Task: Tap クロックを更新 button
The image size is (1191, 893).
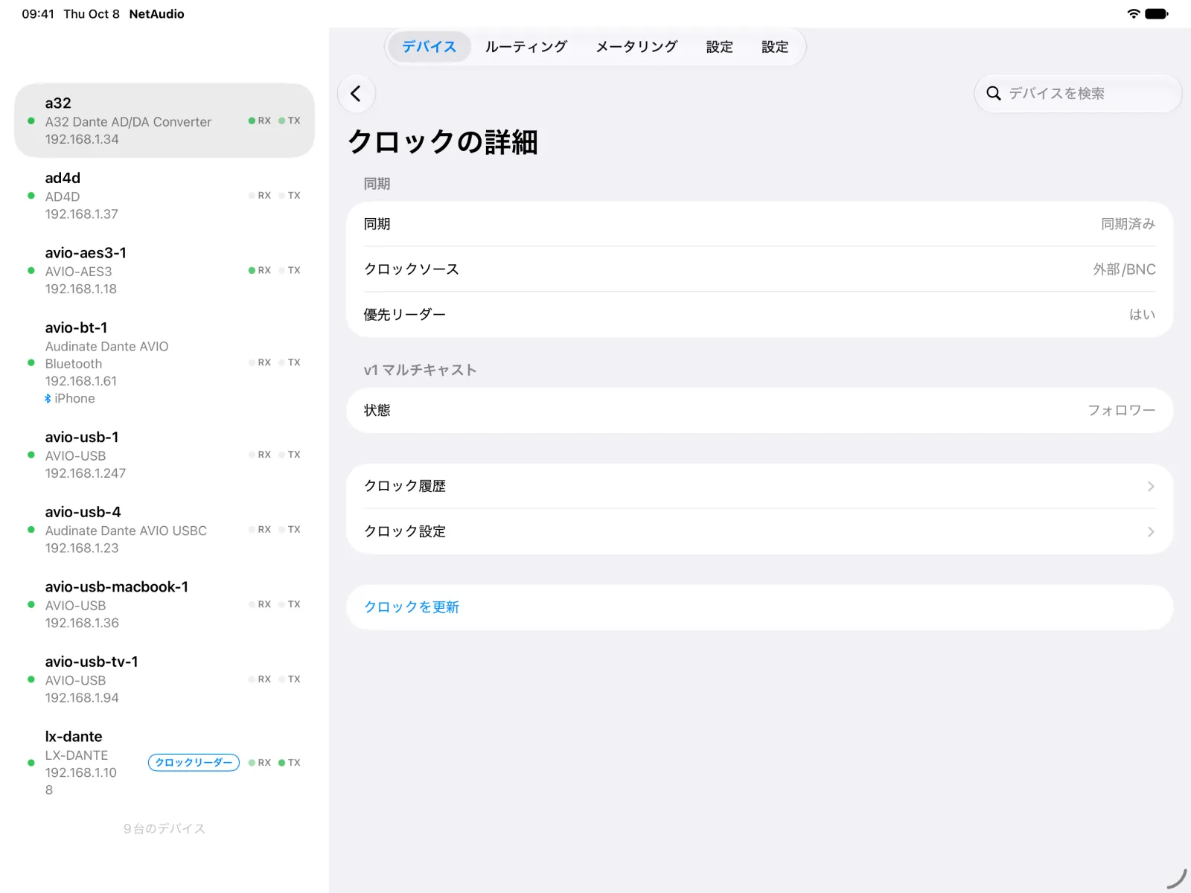Action: click(760, 607)
